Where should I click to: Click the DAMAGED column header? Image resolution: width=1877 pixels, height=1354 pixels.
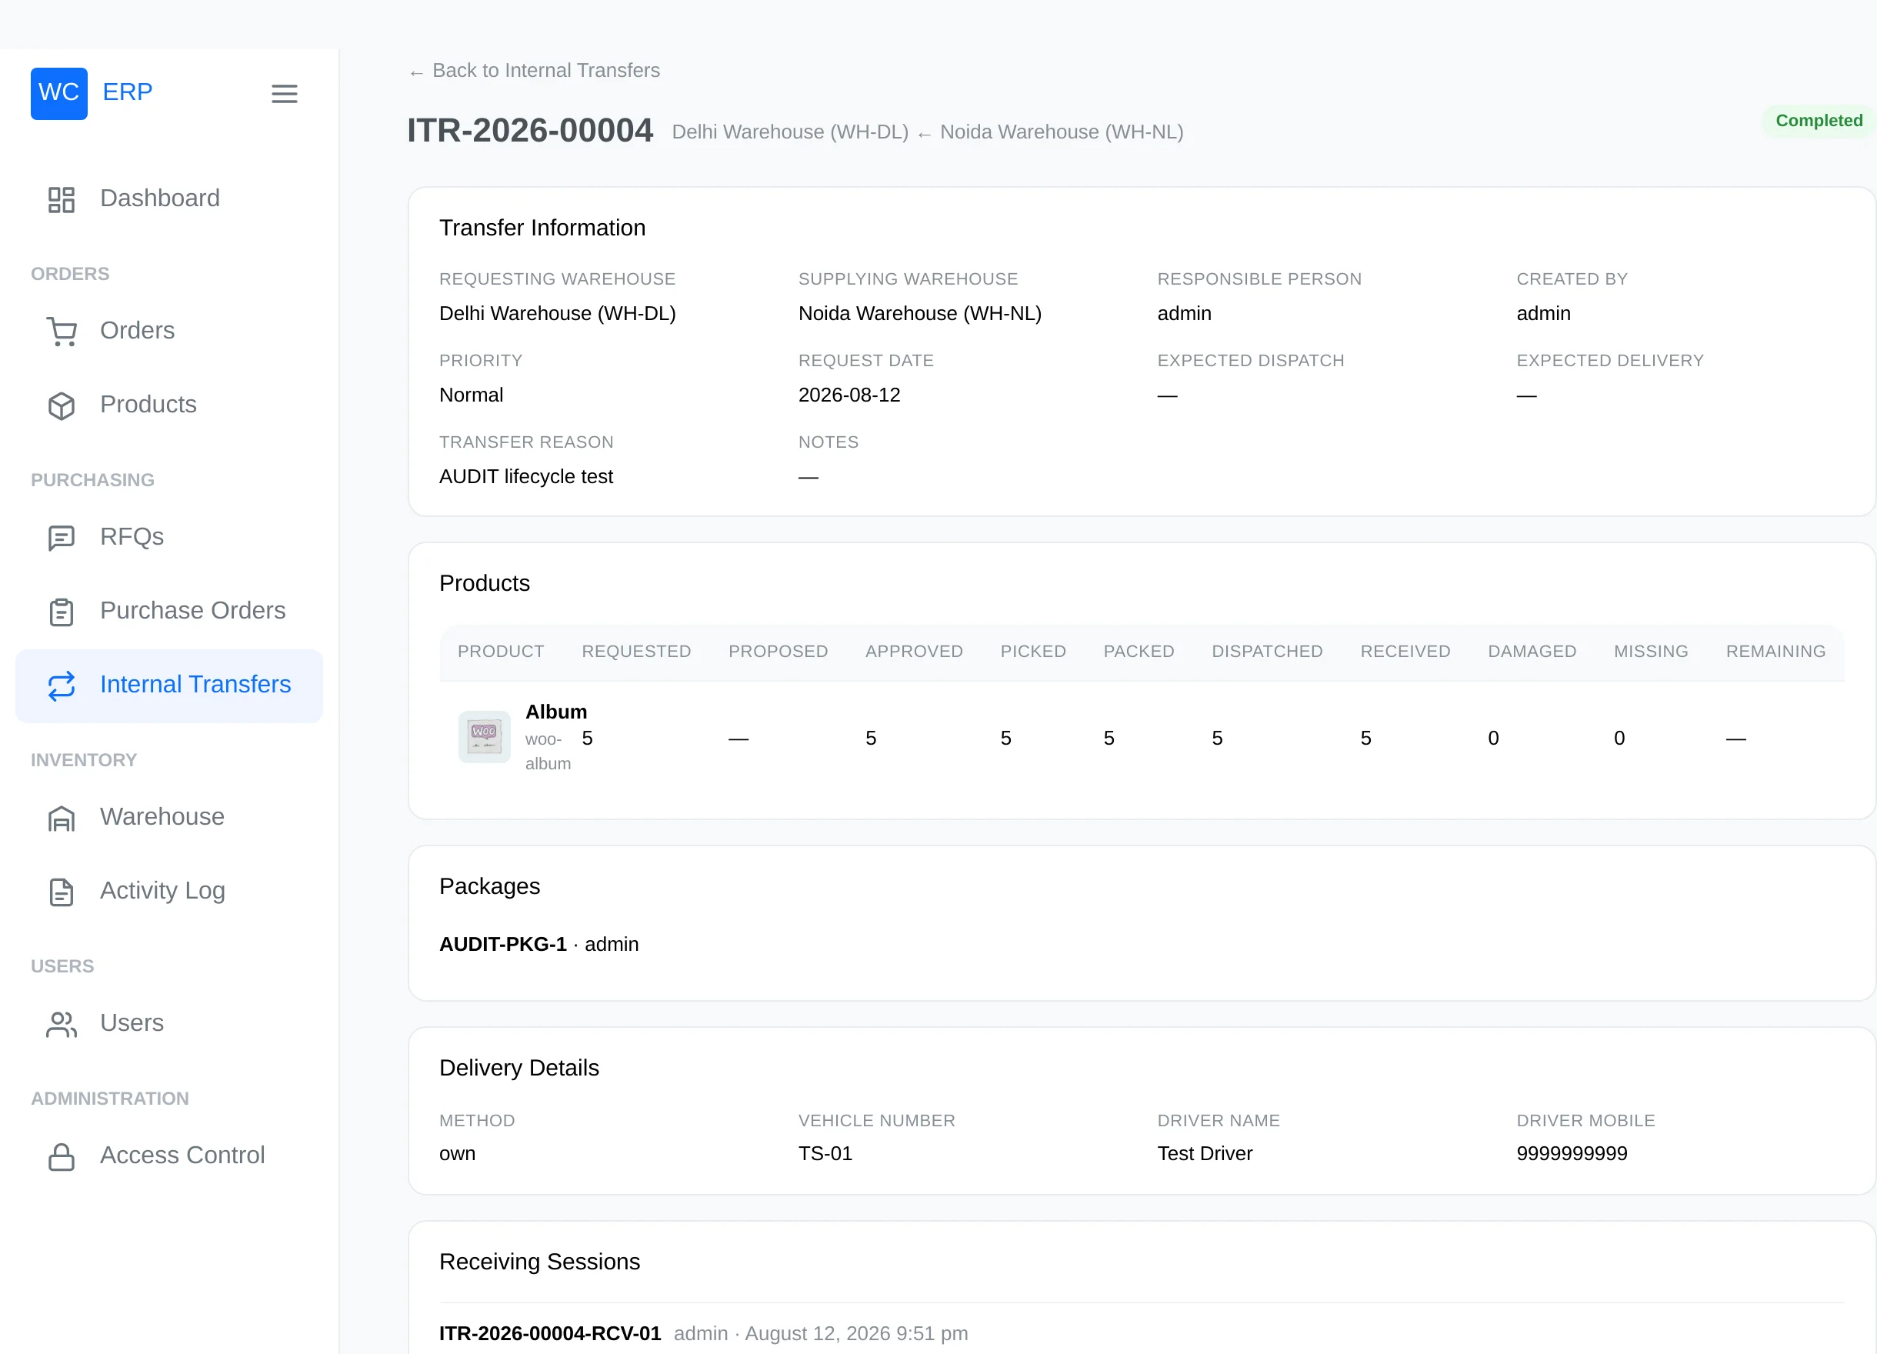(x=1532, y=652)
